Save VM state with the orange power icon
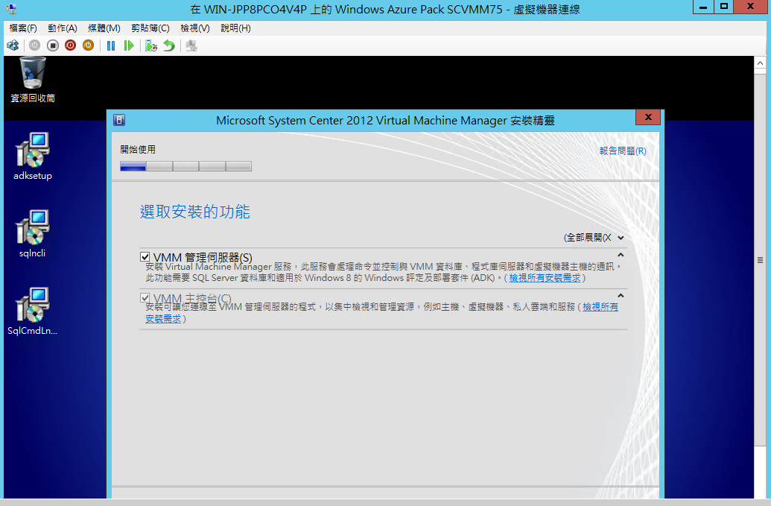Viewport: 771px width, 506px height. [x=88, y=45]
